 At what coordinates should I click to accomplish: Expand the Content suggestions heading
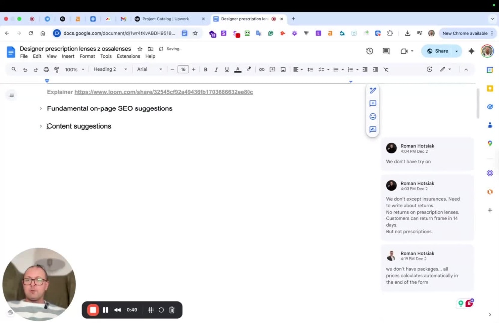click(41, 126)
